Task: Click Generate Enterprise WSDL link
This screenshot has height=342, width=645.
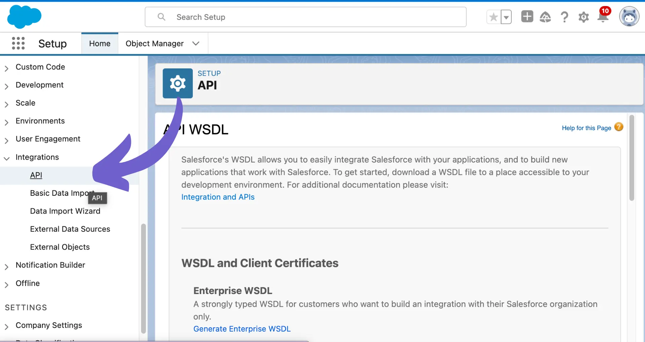Action: tap(242, 329)
